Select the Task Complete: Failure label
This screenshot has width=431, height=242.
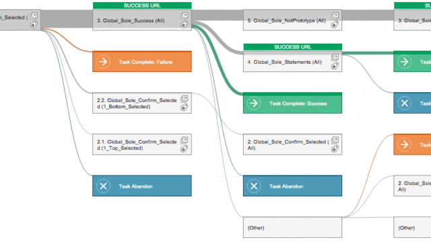[x=145, y=62]
